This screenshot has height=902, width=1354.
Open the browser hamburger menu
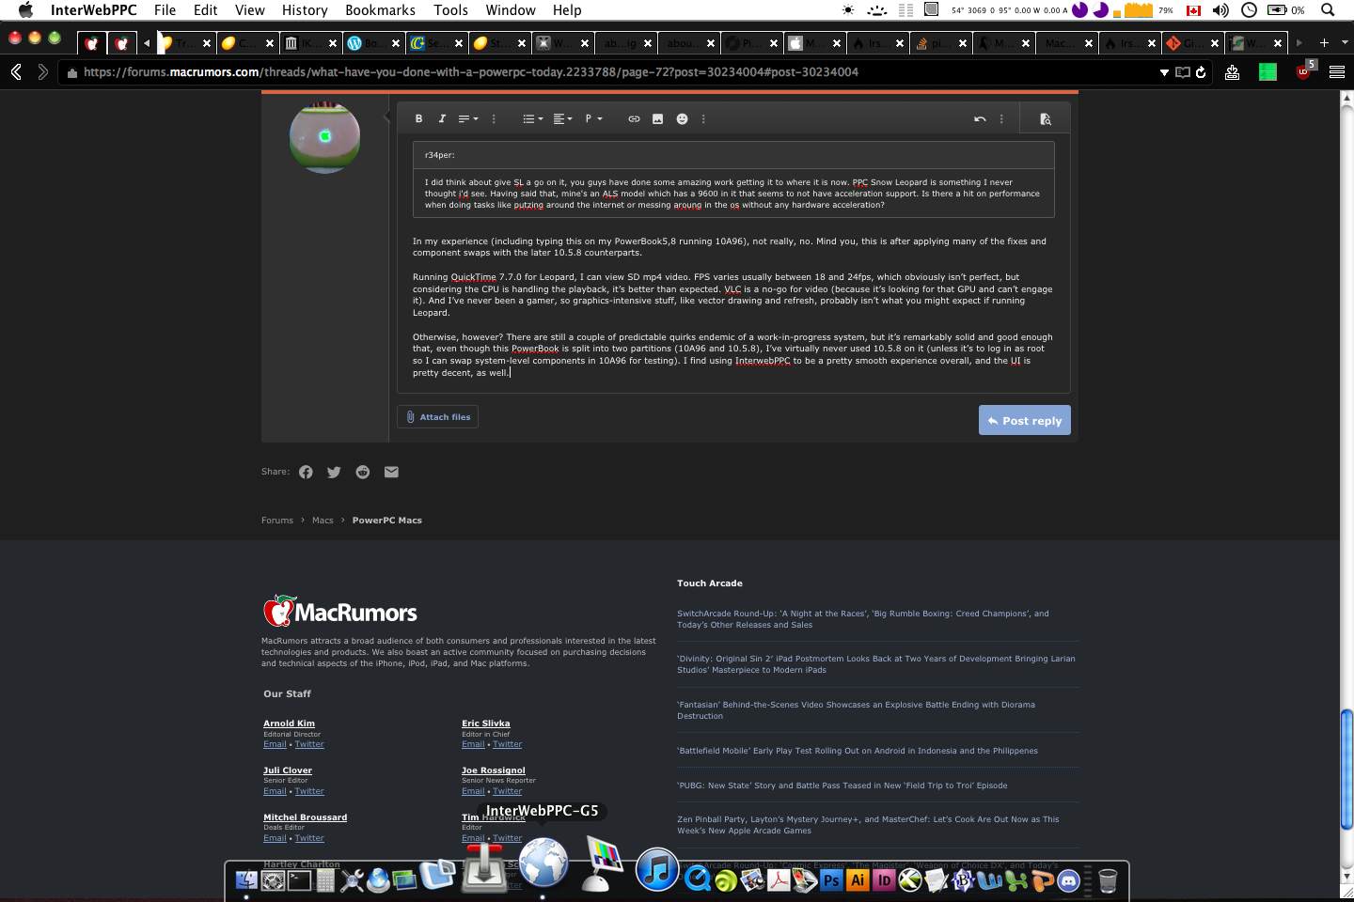tap(1336, 72)
